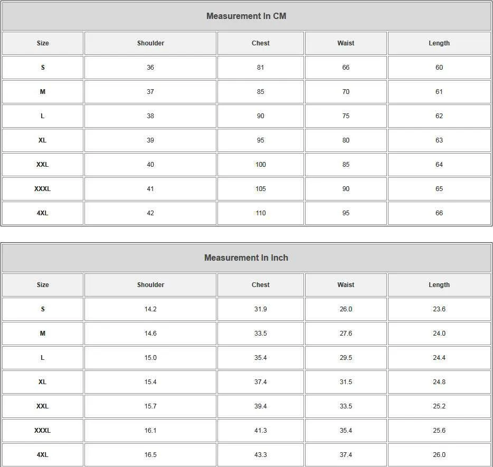This screenshot has width=493, height=467.
Task: Select the Chest header in the Inch table
Action: tap(260, 285)
